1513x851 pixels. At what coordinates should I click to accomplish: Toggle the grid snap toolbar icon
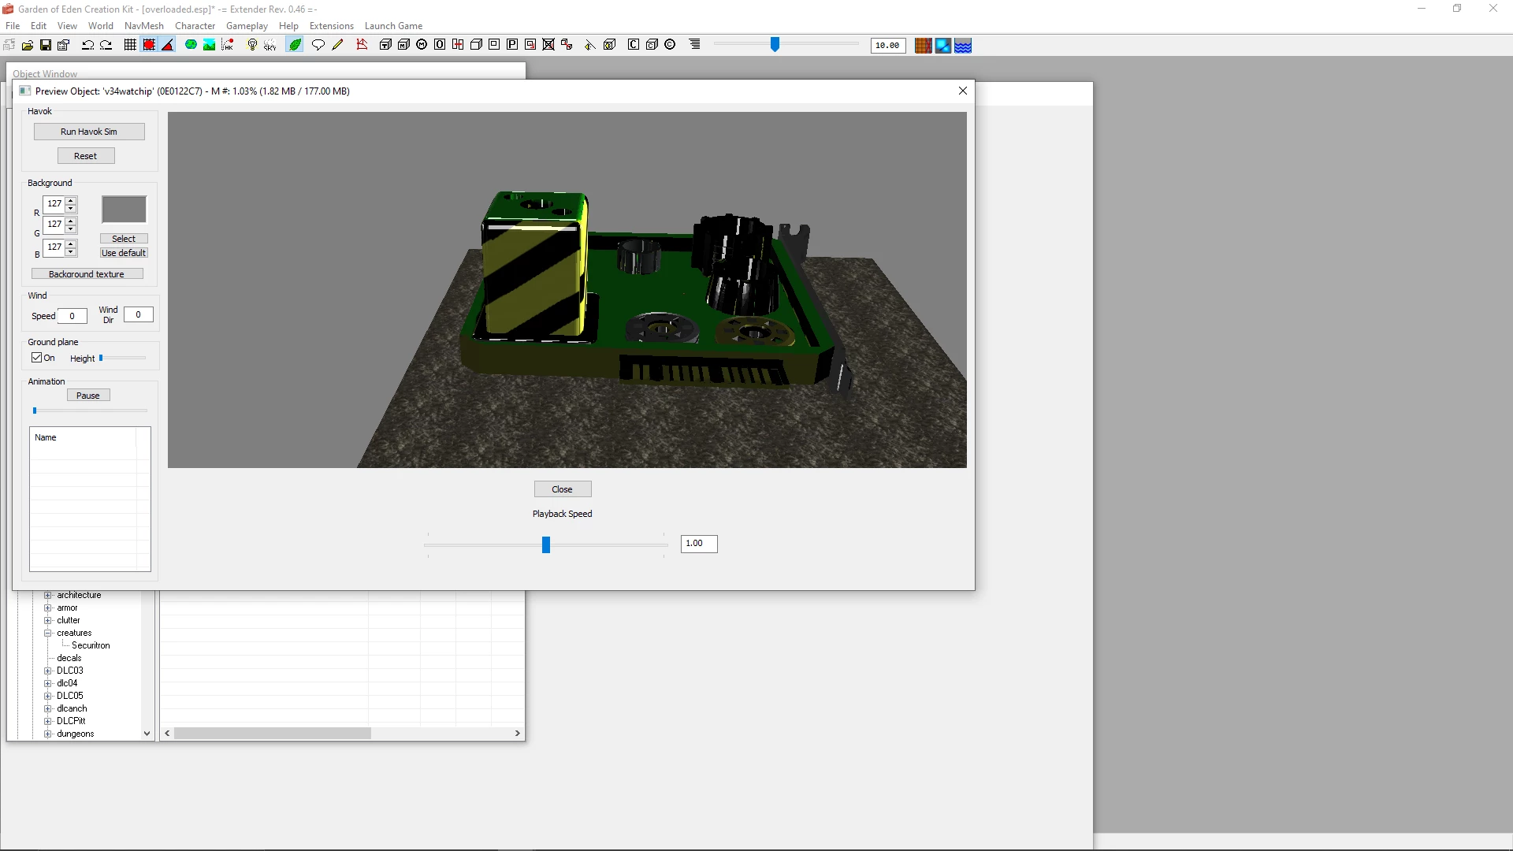(x=130, y=45)
